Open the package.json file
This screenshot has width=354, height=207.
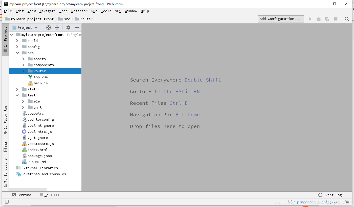[x=40, y=156]
